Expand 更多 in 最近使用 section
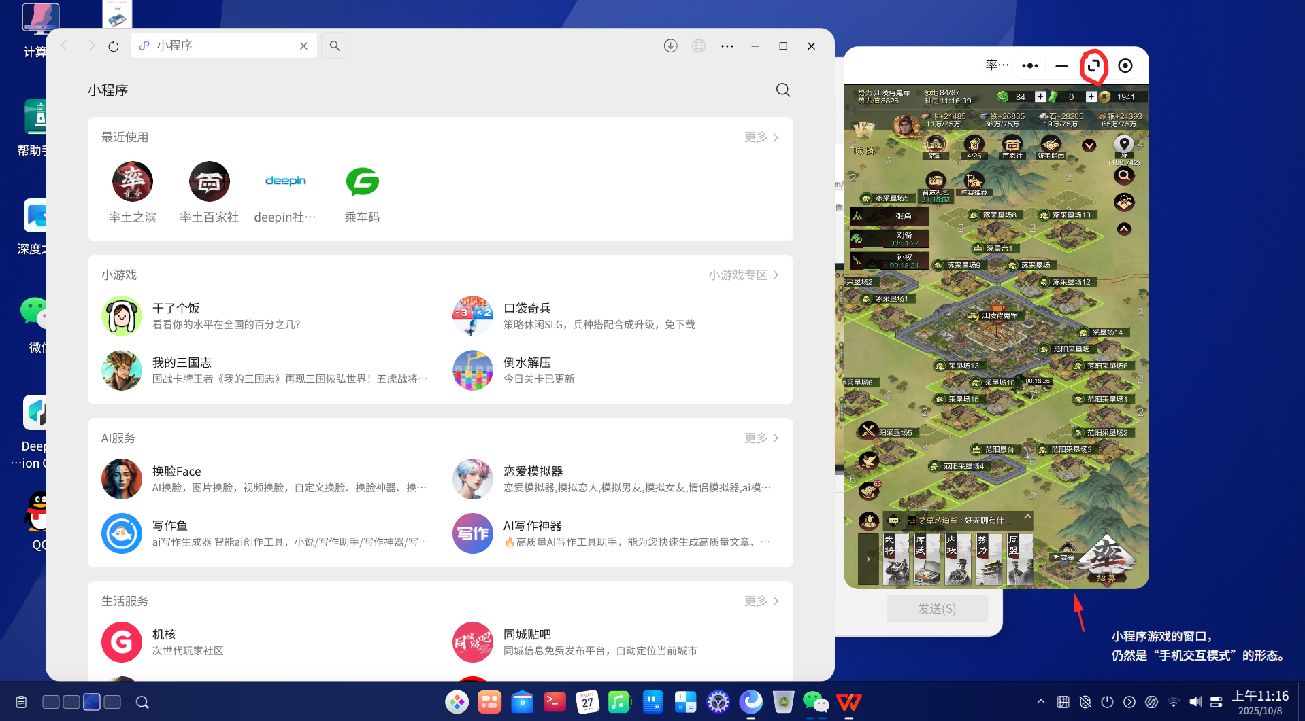Image resolution: width=1305 pixels, height=721 pixels. tap(761, 137)
